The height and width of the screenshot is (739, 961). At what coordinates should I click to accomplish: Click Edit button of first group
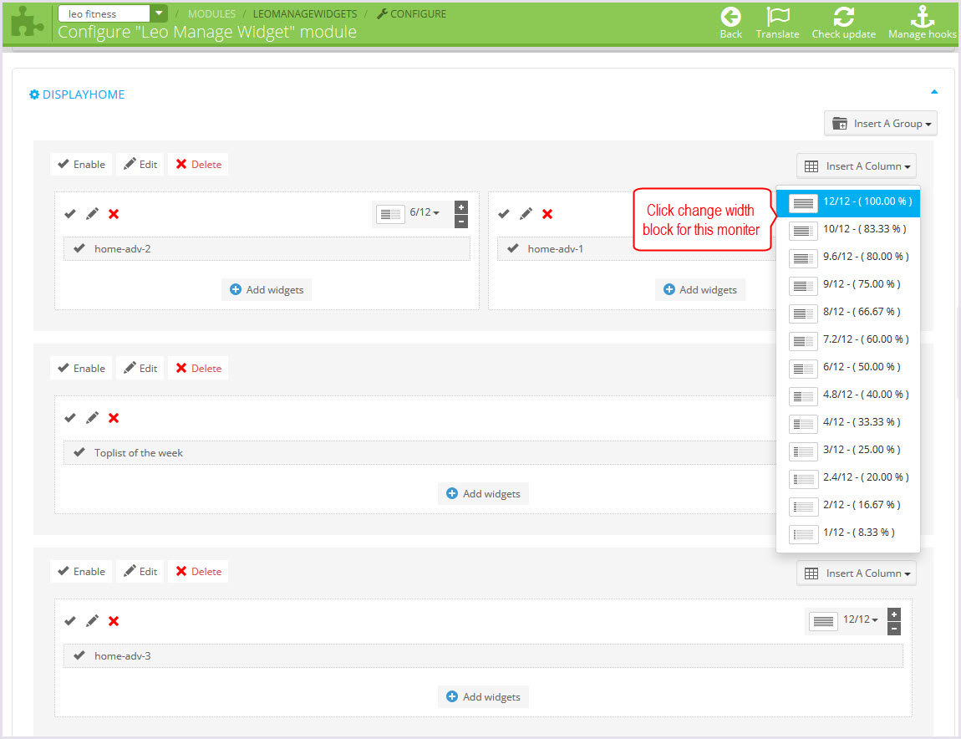click(x=140, y=165)
